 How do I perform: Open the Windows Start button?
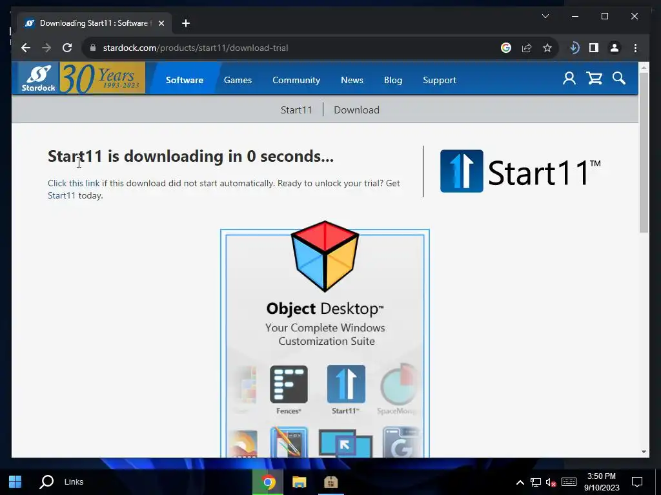tap(15, 482)
